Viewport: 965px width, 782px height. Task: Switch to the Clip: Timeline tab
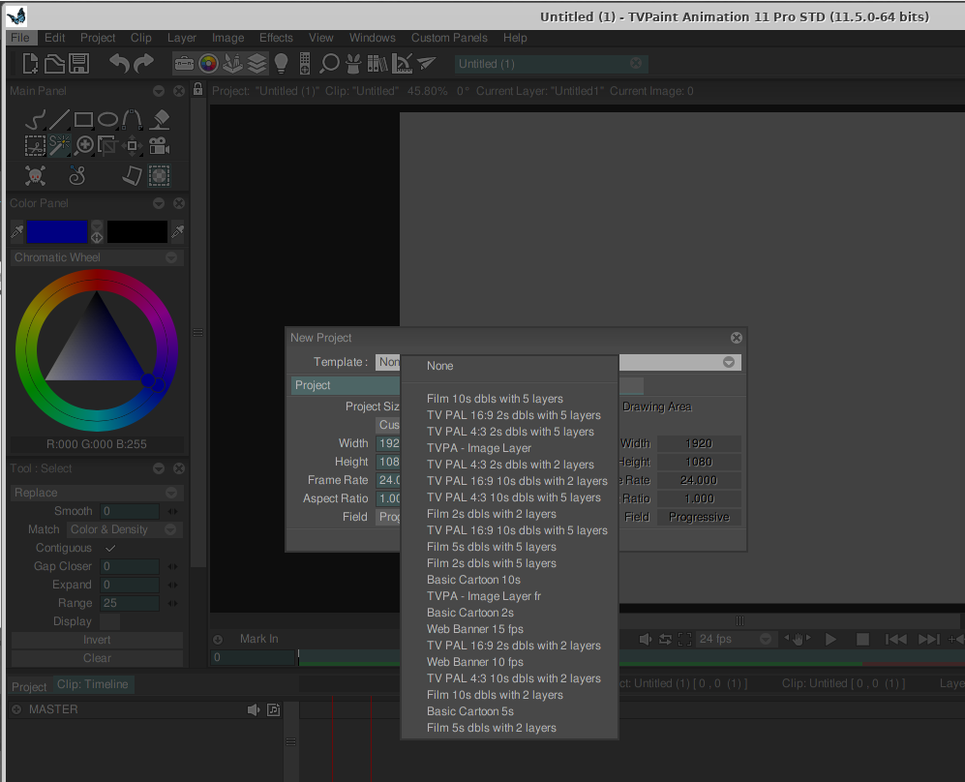(x=92, y=684)
